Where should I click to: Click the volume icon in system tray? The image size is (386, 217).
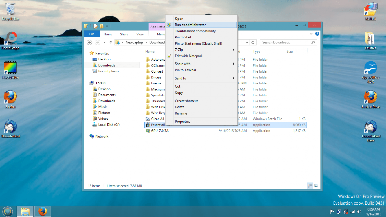360,212
